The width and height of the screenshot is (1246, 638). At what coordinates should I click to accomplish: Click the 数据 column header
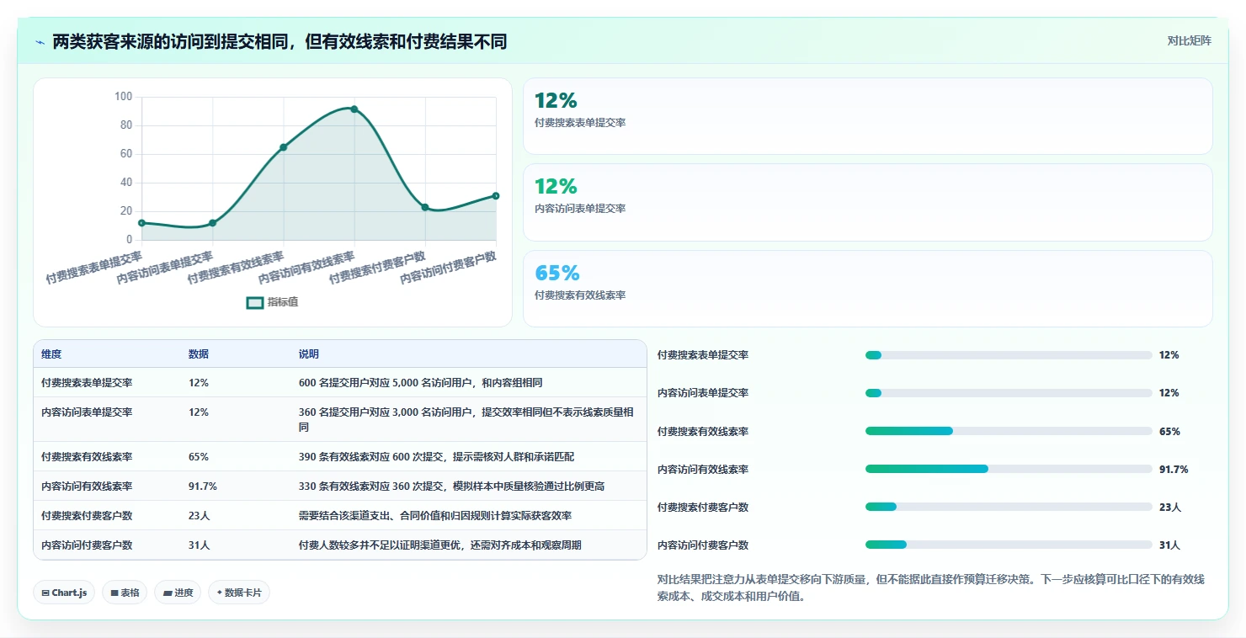(199, 354)
